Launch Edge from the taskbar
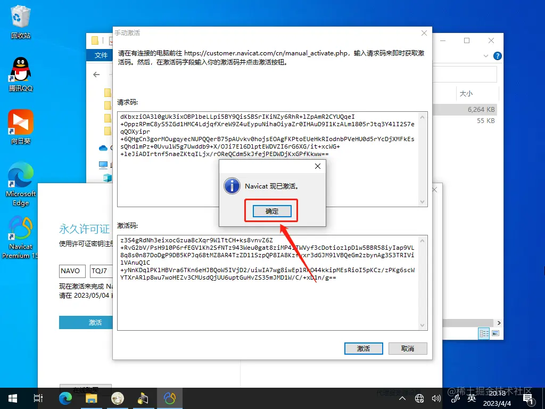Viewport: 545px width, 409px height. (x=65, y=398)
